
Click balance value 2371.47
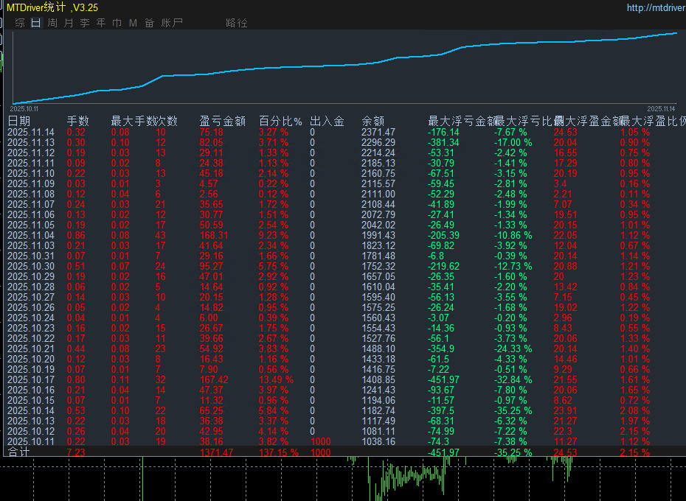pyautogui.click(x=378, y=132)
